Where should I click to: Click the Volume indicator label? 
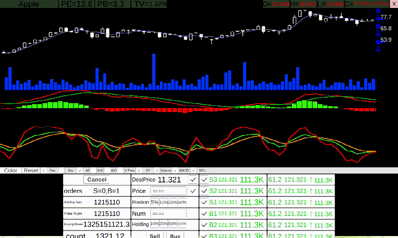click(166, 171)
